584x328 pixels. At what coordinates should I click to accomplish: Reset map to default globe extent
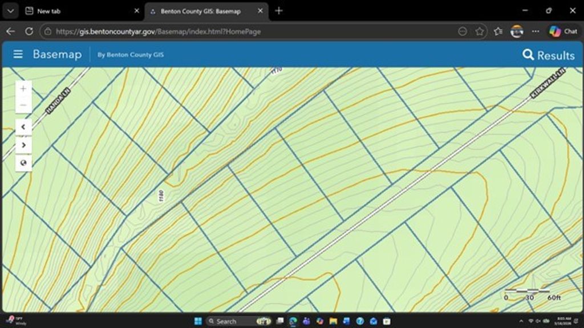(x=23, y=163)
